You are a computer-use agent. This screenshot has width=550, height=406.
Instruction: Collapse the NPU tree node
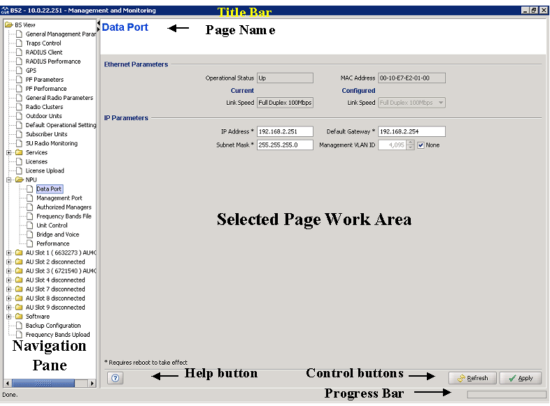[8, 180]
